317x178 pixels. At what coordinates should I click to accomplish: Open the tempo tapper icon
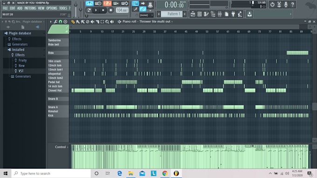tap(240, 14)
